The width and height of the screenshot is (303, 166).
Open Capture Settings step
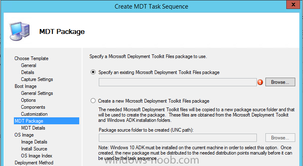pyautogui.click(x=37, y=79)
